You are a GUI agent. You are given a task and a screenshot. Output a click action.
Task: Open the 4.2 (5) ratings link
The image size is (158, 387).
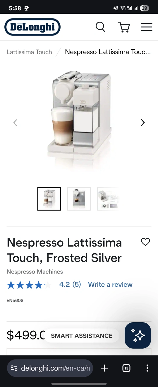tap(70, 284)
